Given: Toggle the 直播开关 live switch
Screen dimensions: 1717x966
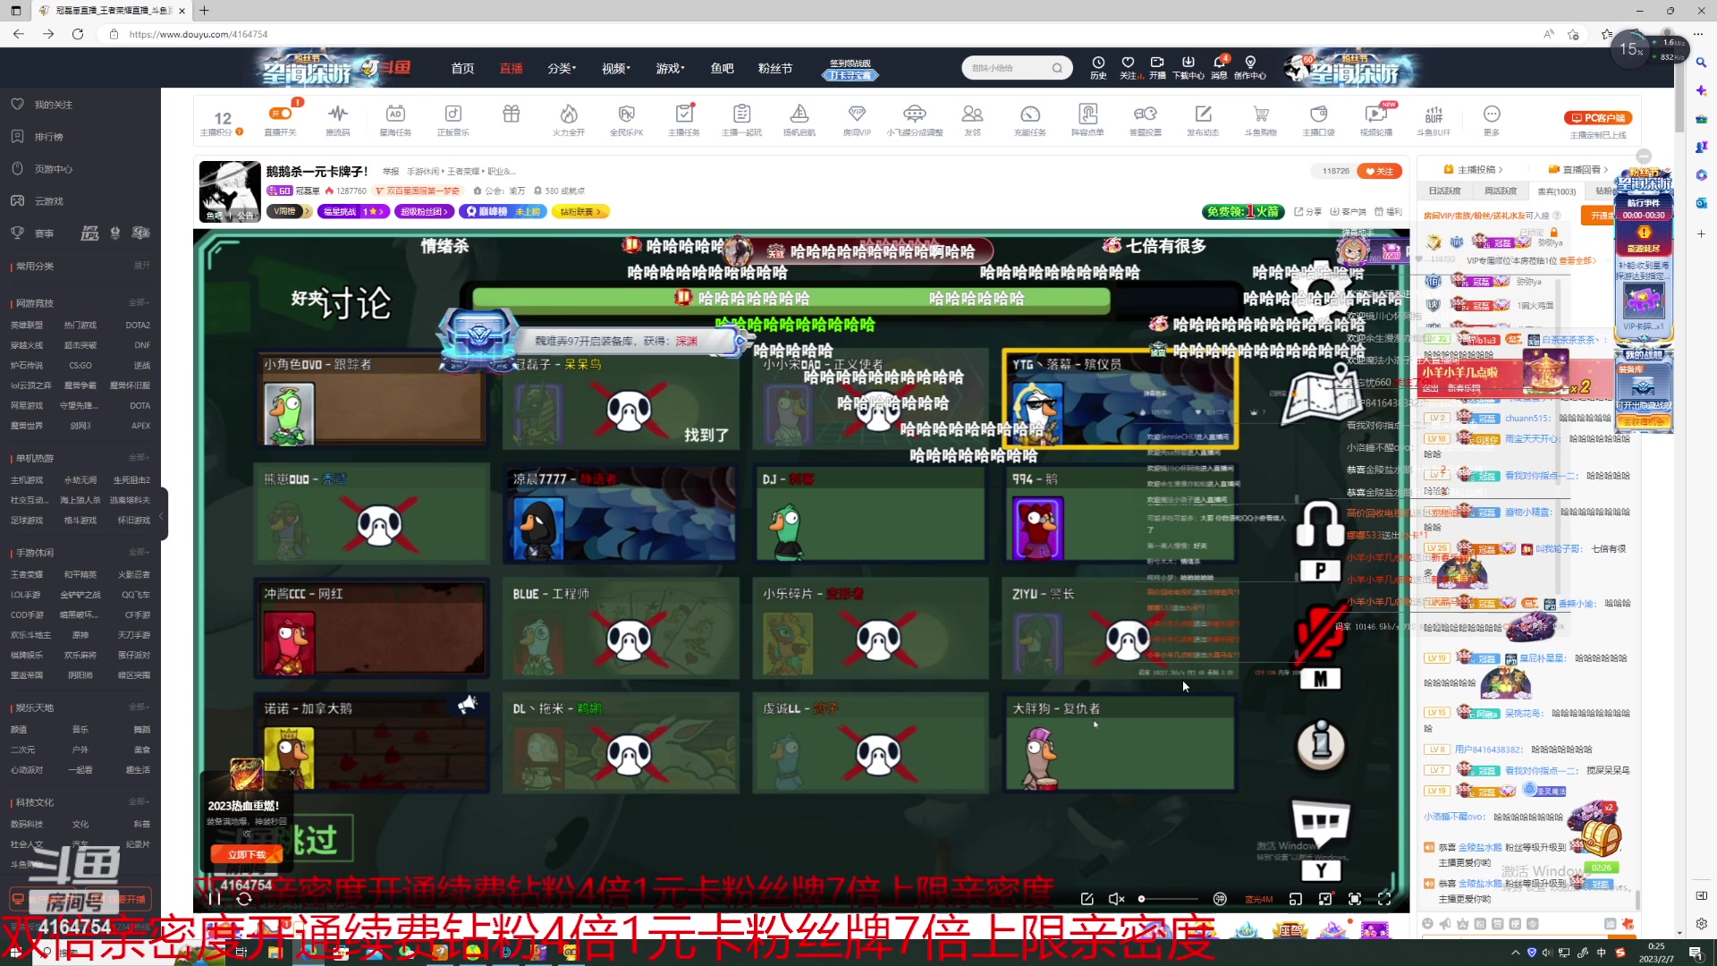Looking at the screenshot, I should (280, 114).
